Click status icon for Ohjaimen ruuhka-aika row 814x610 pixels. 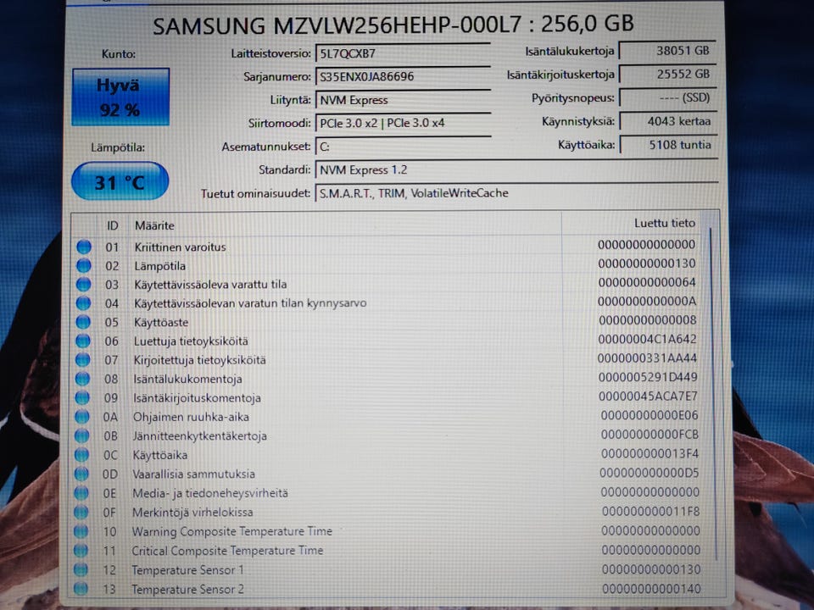(x=82, y=417)
